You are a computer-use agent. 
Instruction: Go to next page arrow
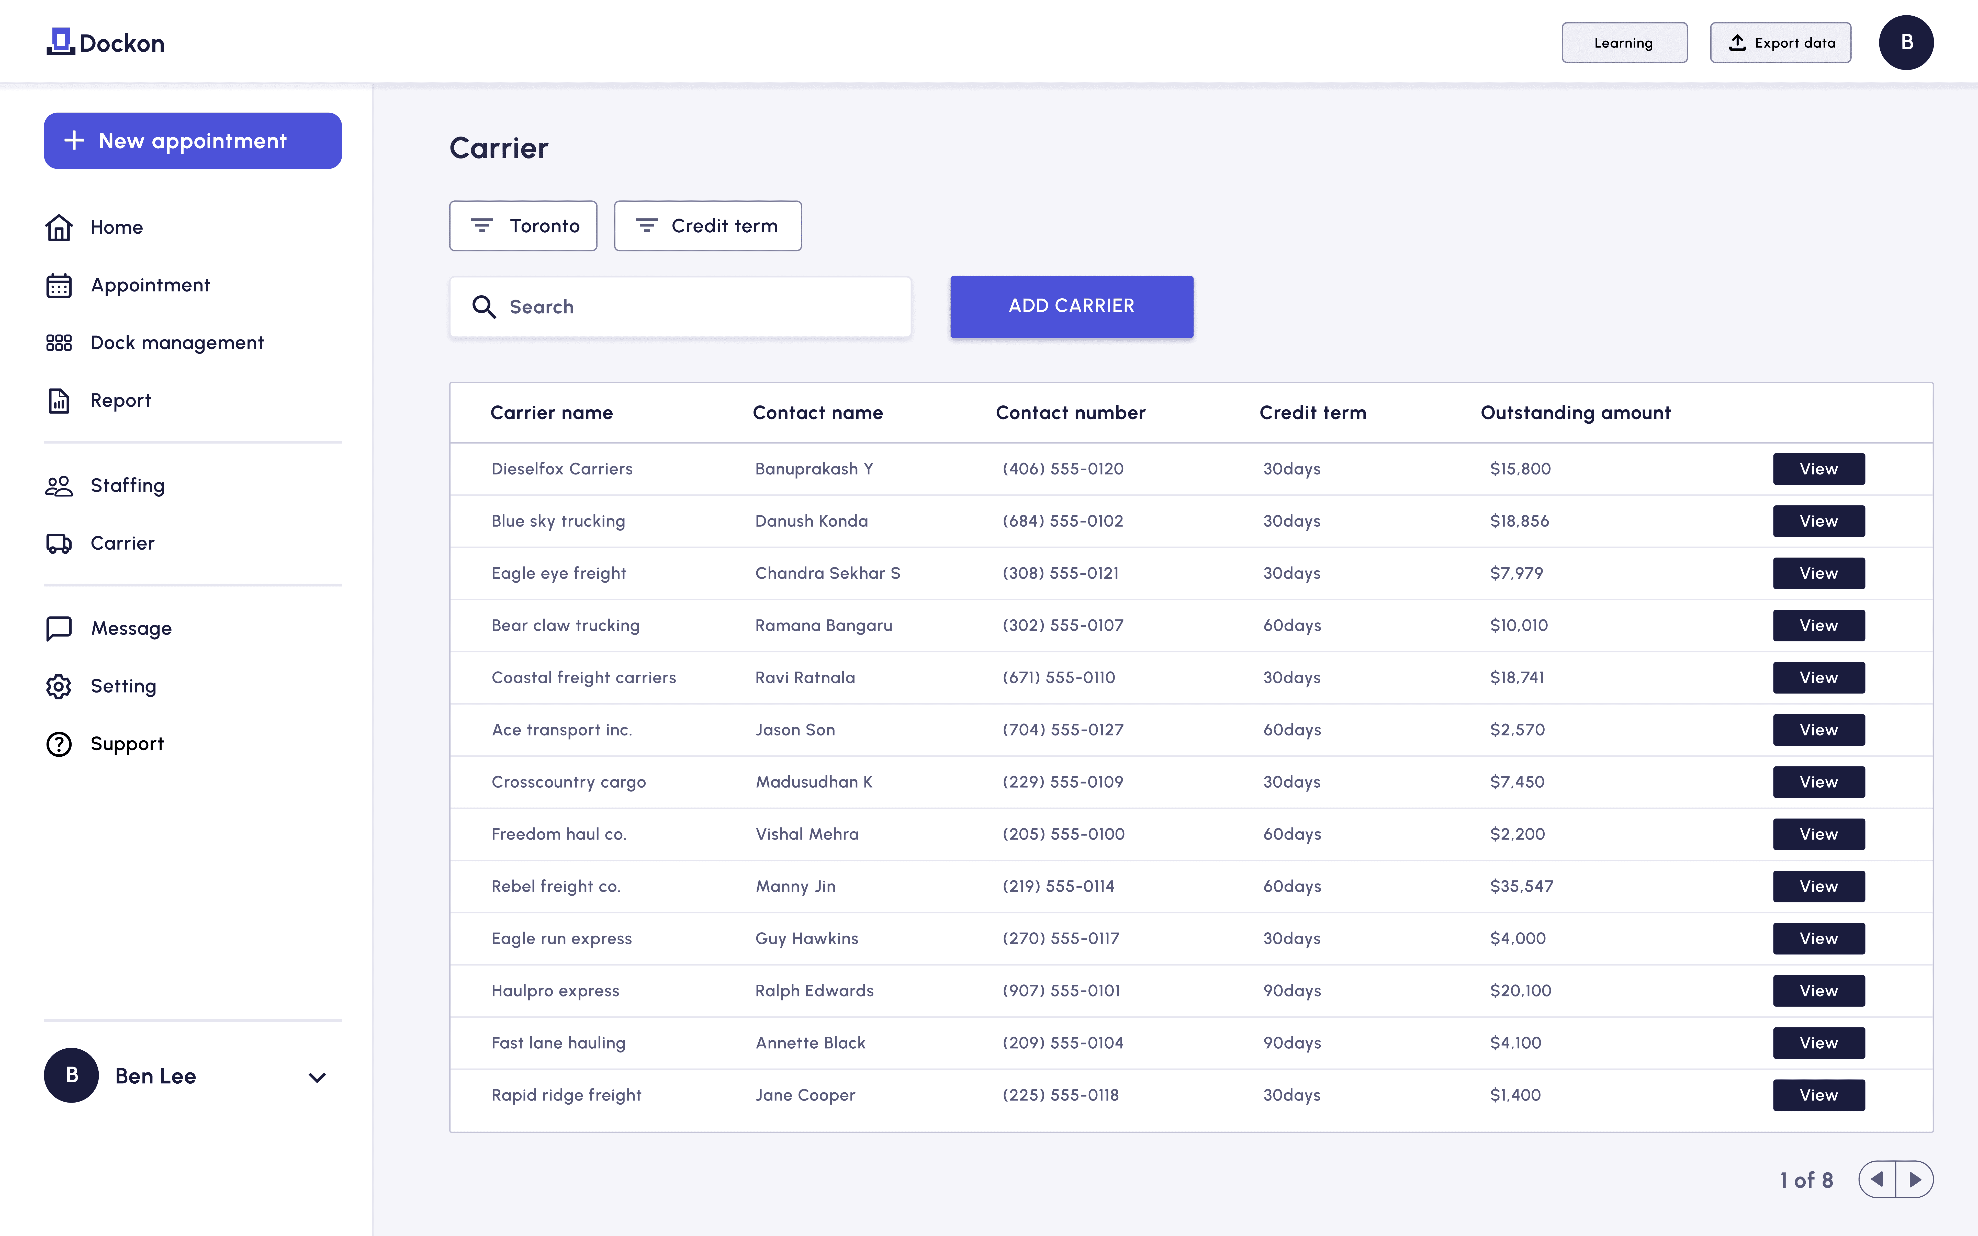click(1914, 1180)
